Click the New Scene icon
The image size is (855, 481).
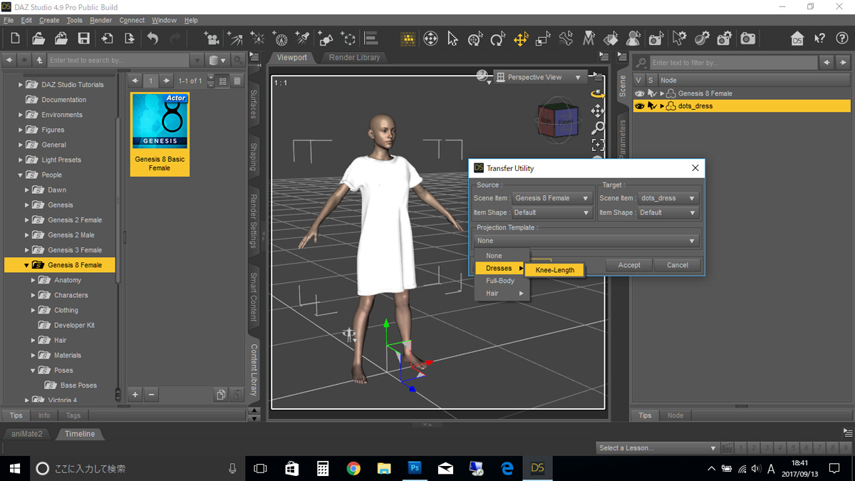tap(15, 38)
